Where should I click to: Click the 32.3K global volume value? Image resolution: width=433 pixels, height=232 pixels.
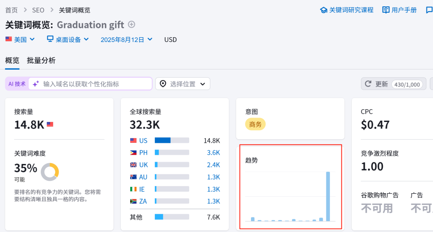pos(145,125)
